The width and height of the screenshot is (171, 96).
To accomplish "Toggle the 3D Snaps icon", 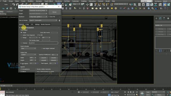I will pos(96,5).
